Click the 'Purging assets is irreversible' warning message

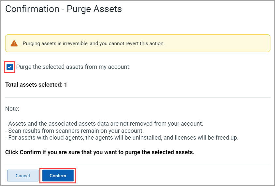(x=94, y=43)
